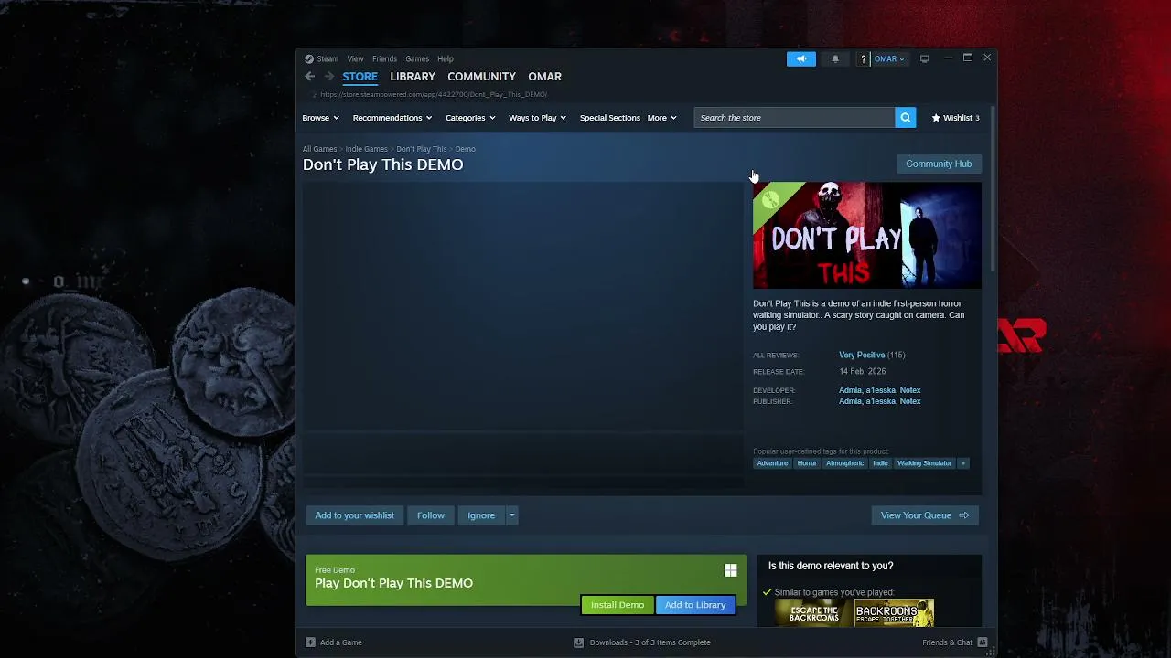Show more tags with plus button

(x=963, y=463)
